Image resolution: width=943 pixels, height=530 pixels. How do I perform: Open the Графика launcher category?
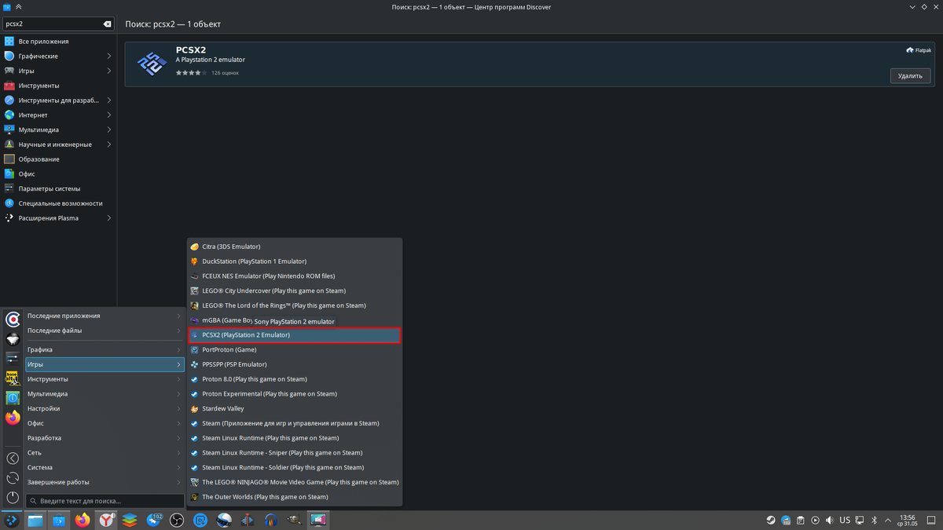click(105, 349)
